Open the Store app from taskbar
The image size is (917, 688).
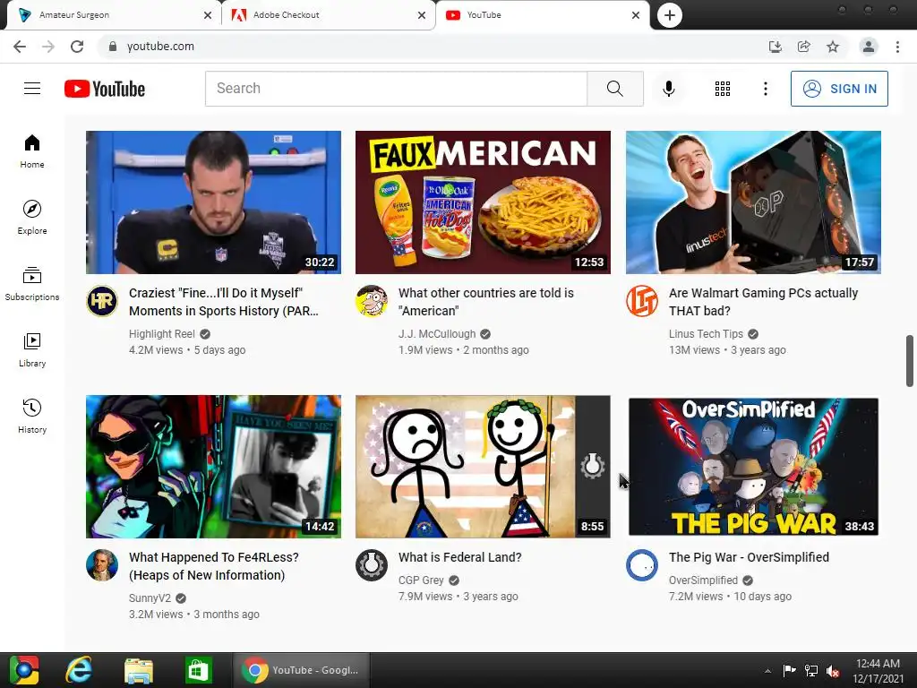tap(198, 670)
